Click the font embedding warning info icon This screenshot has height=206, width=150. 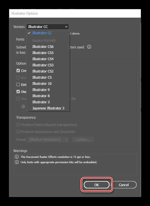click(x=17, y=162)
